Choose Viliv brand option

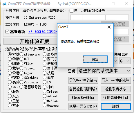point(21,64)
